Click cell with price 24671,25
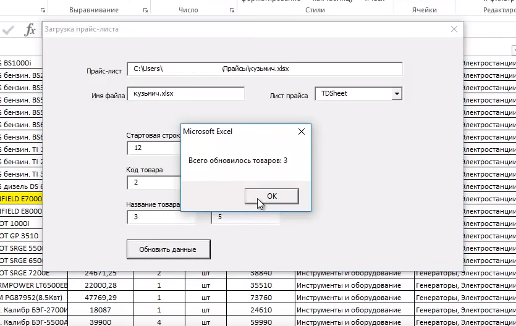The width and height of the screenshot is (516, 326). click(x=100, y=273)
